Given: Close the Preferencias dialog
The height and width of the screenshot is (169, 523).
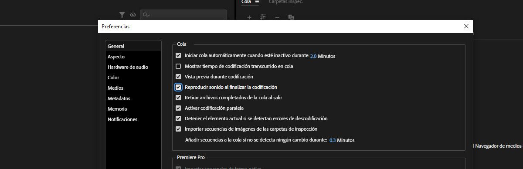Looking at the screenshot, I should 466,26.
